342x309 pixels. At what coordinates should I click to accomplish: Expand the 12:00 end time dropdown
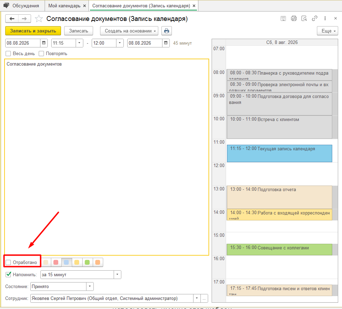pos(120,43)
